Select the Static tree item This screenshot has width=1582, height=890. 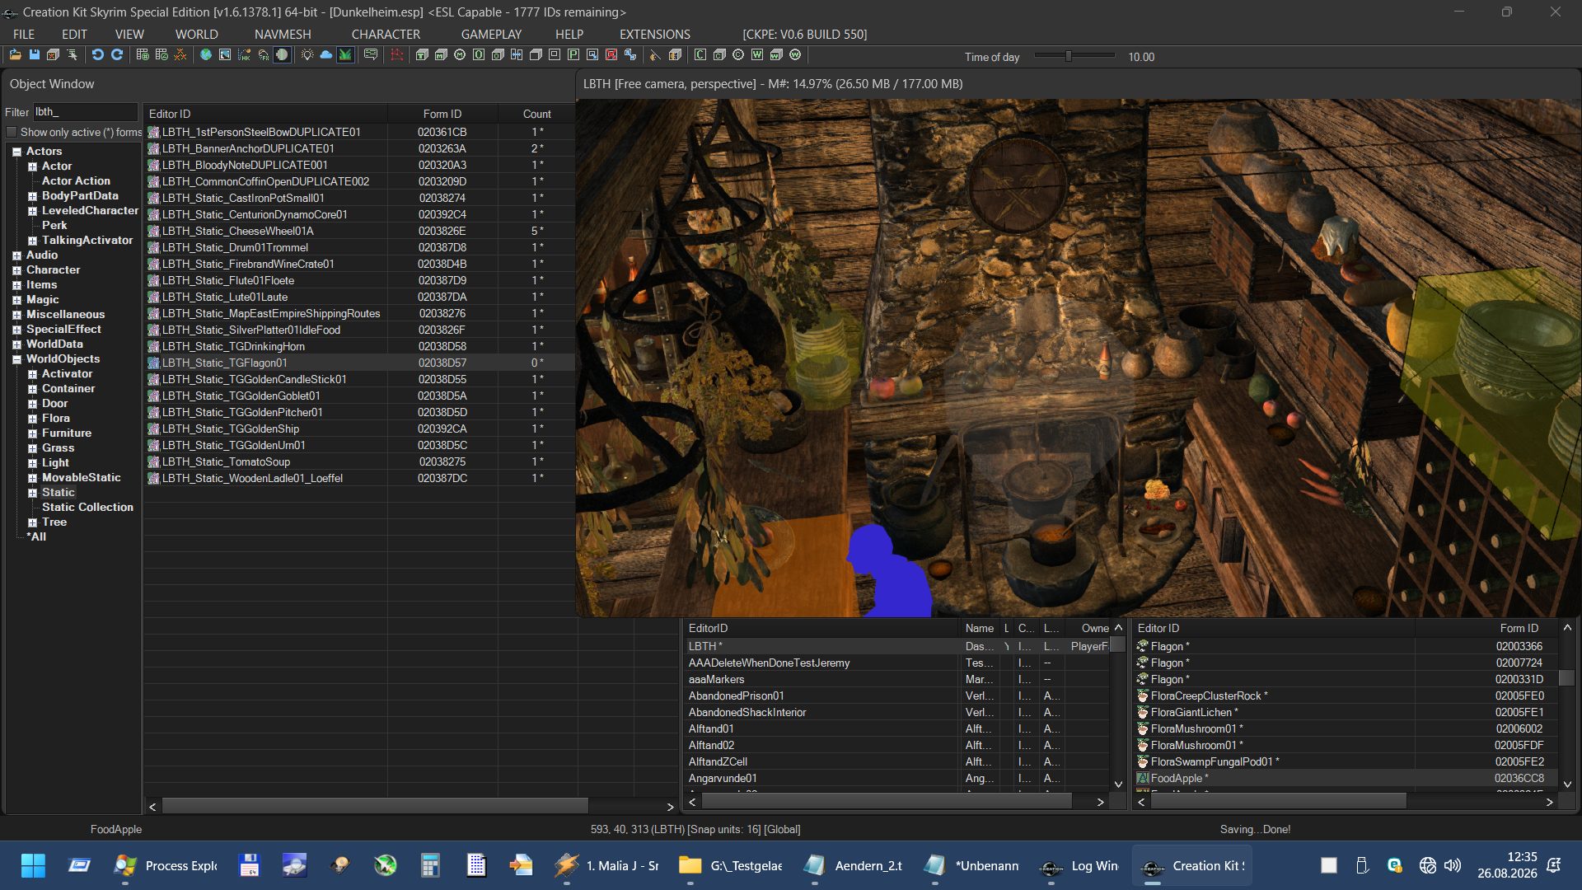(58, 492)
